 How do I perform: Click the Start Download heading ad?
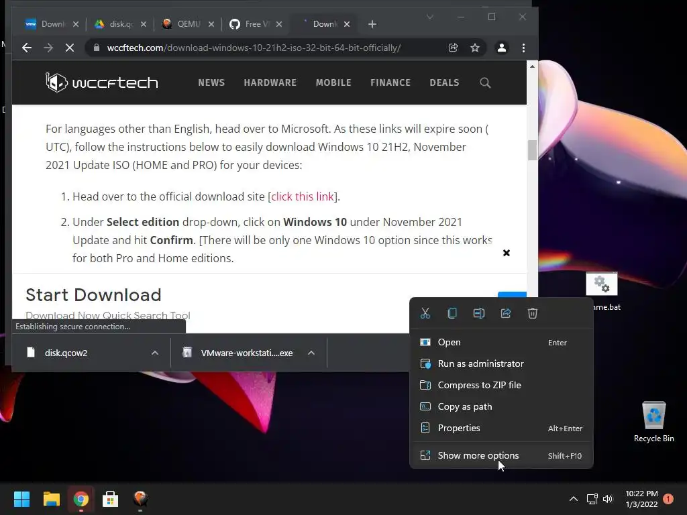93,295
